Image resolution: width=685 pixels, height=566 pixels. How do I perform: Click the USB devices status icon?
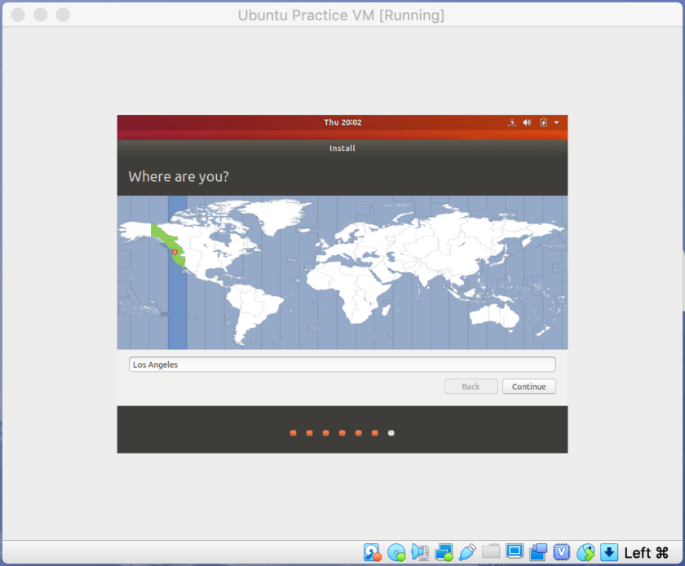(467, 552)
